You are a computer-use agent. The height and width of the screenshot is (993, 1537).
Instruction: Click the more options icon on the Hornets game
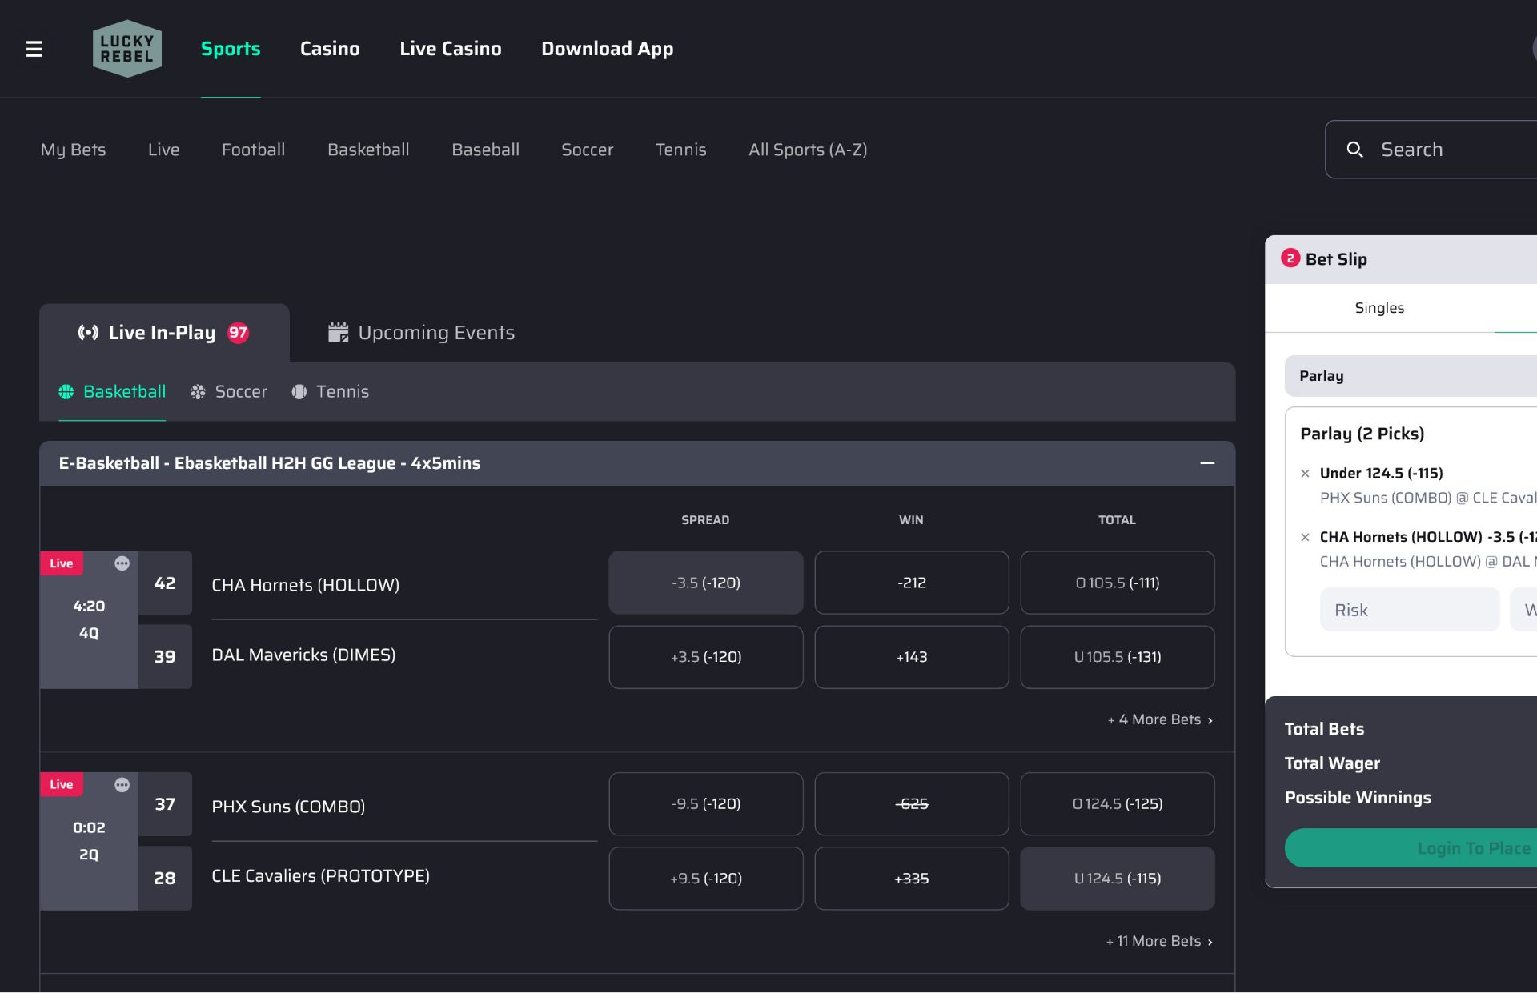(122, 563)
